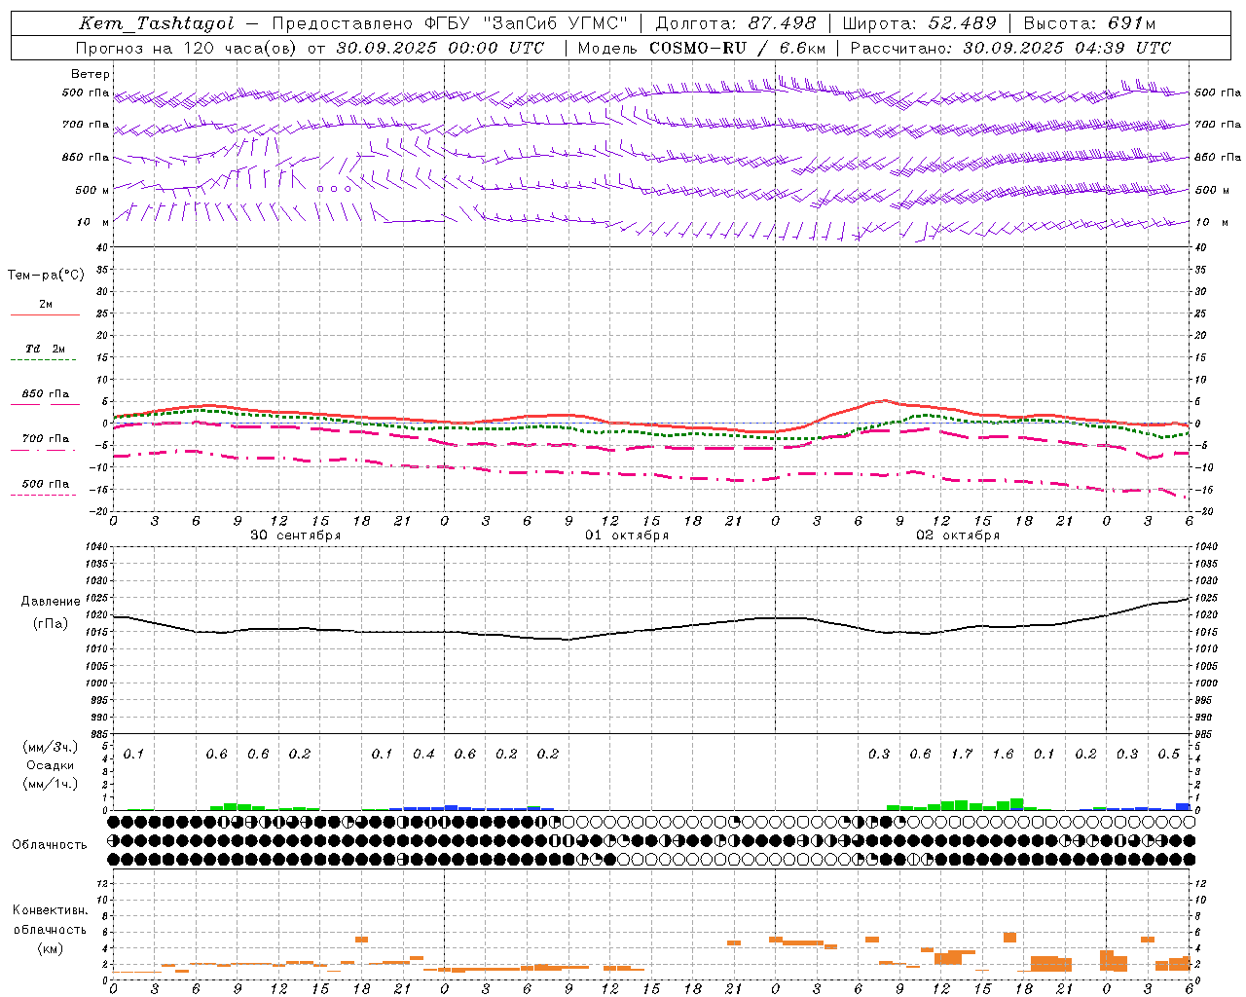The height and width of the screenshot is (997, 1246).
Task: Click the 'Облачность' cloudiness label
Action: click(x=50, y=844)
